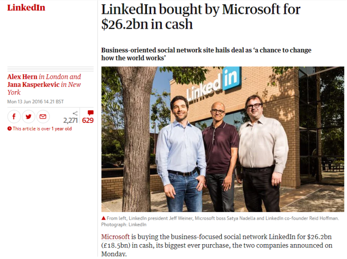Open the LinkedIn topic link
Screen dimensions: 347x259
pyautogui.click(x=26, y=7)
